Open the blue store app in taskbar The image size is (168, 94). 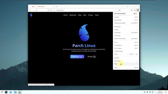[10, 92]
